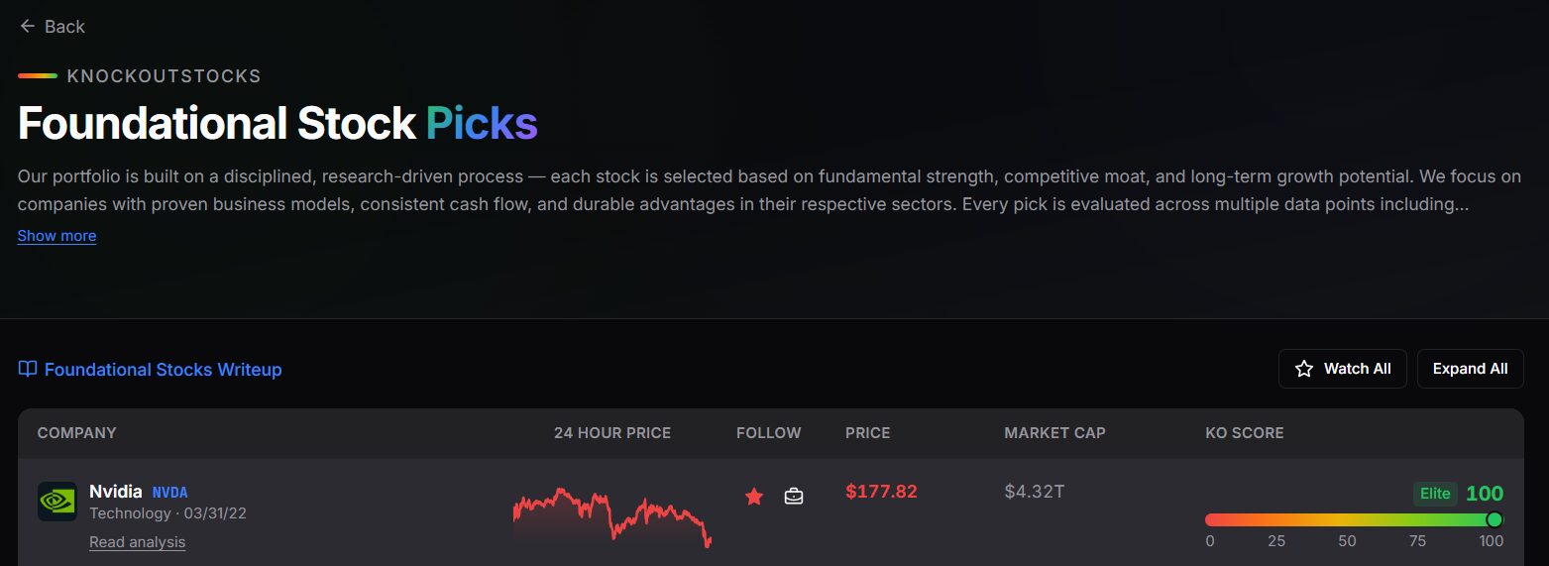Click the NVDA ticker symbol
The width and height of the screenshot is (1549, 566).
(x=169, y=492)
